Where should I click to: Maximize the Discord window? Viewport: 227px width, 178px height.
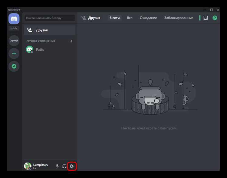pyautogui.click(x=212, y=10)
